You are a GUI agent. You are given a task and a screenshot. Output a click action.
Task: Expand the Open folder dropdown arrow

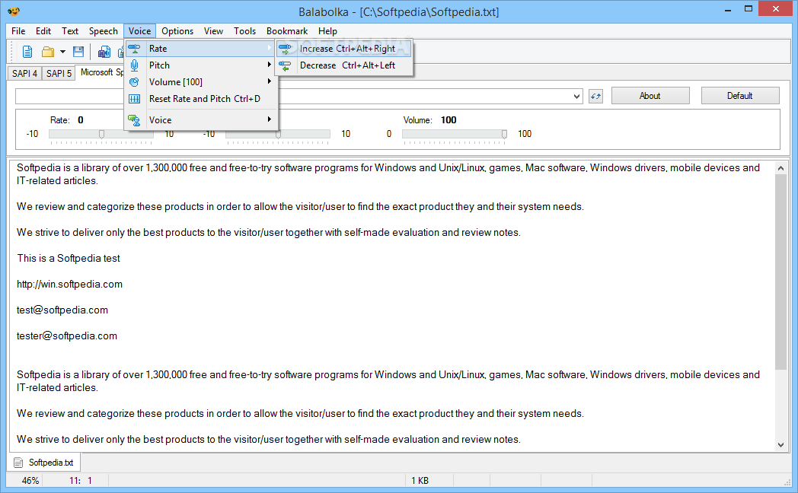(62, 51)
